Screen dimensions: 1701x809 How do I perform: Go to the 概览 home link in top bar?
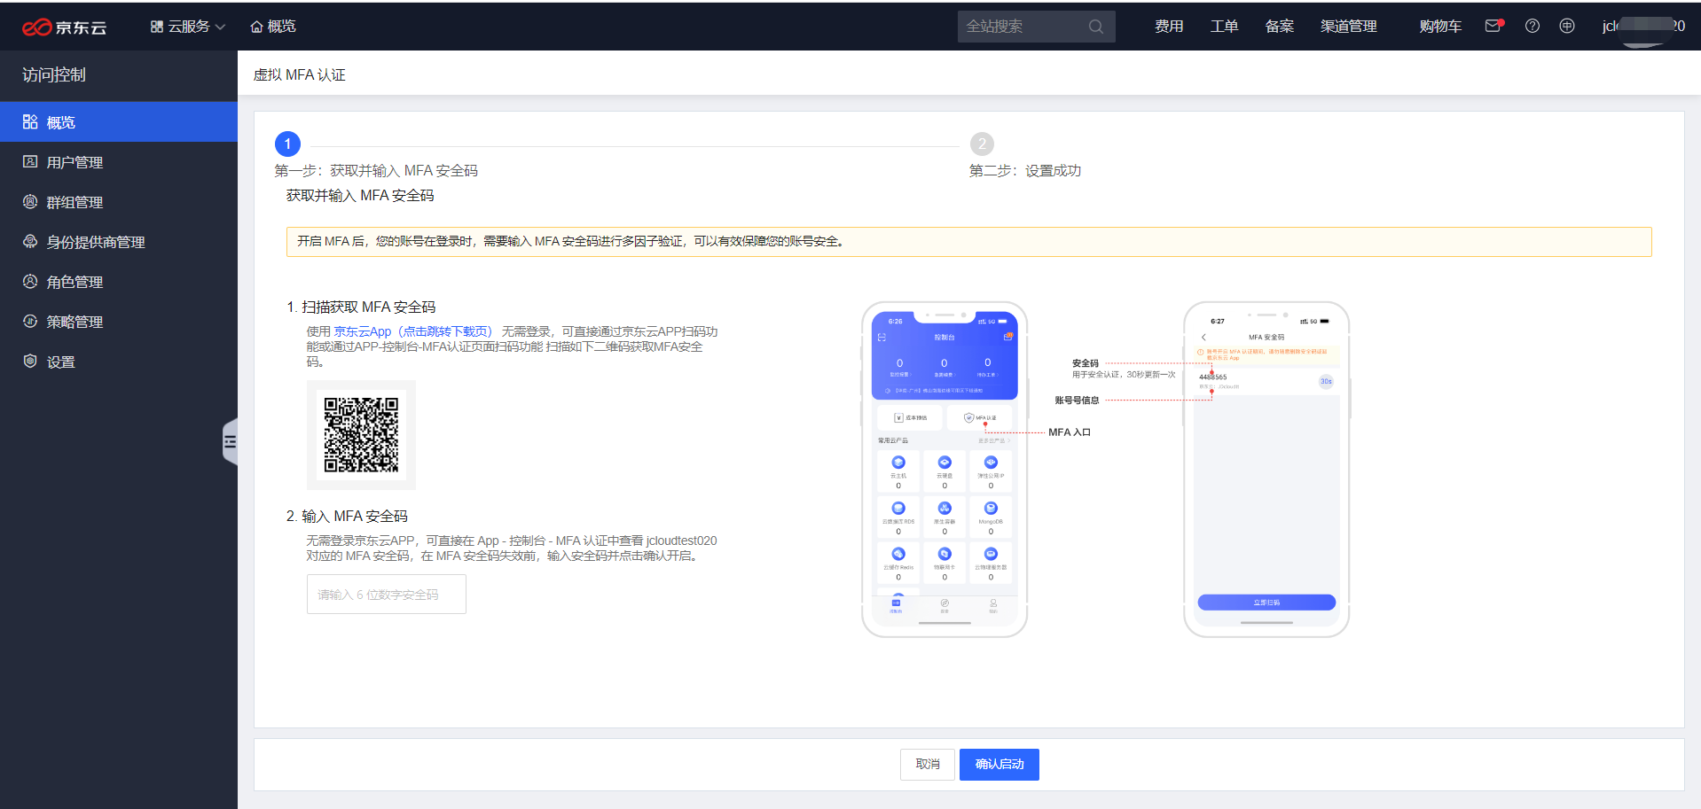273,27
